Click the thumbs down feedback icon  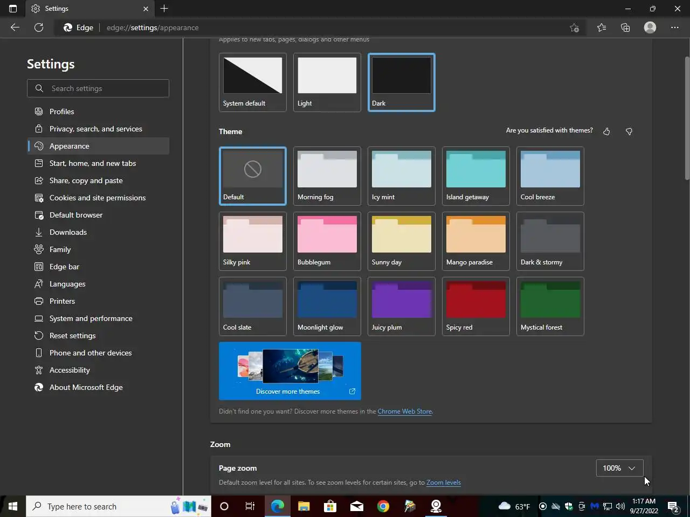pyautogui.click(x=629, y=131)
